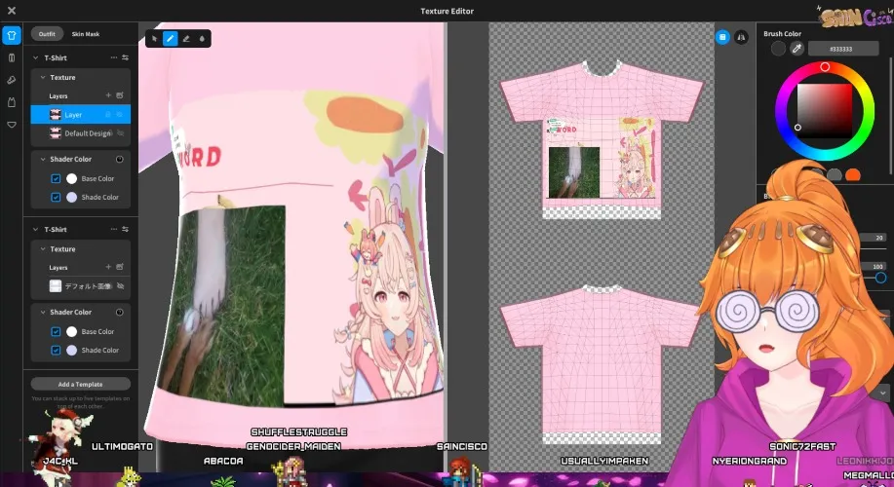Open more options for first T-Shirt
This screenshot has height=487, width=894.
114,57
